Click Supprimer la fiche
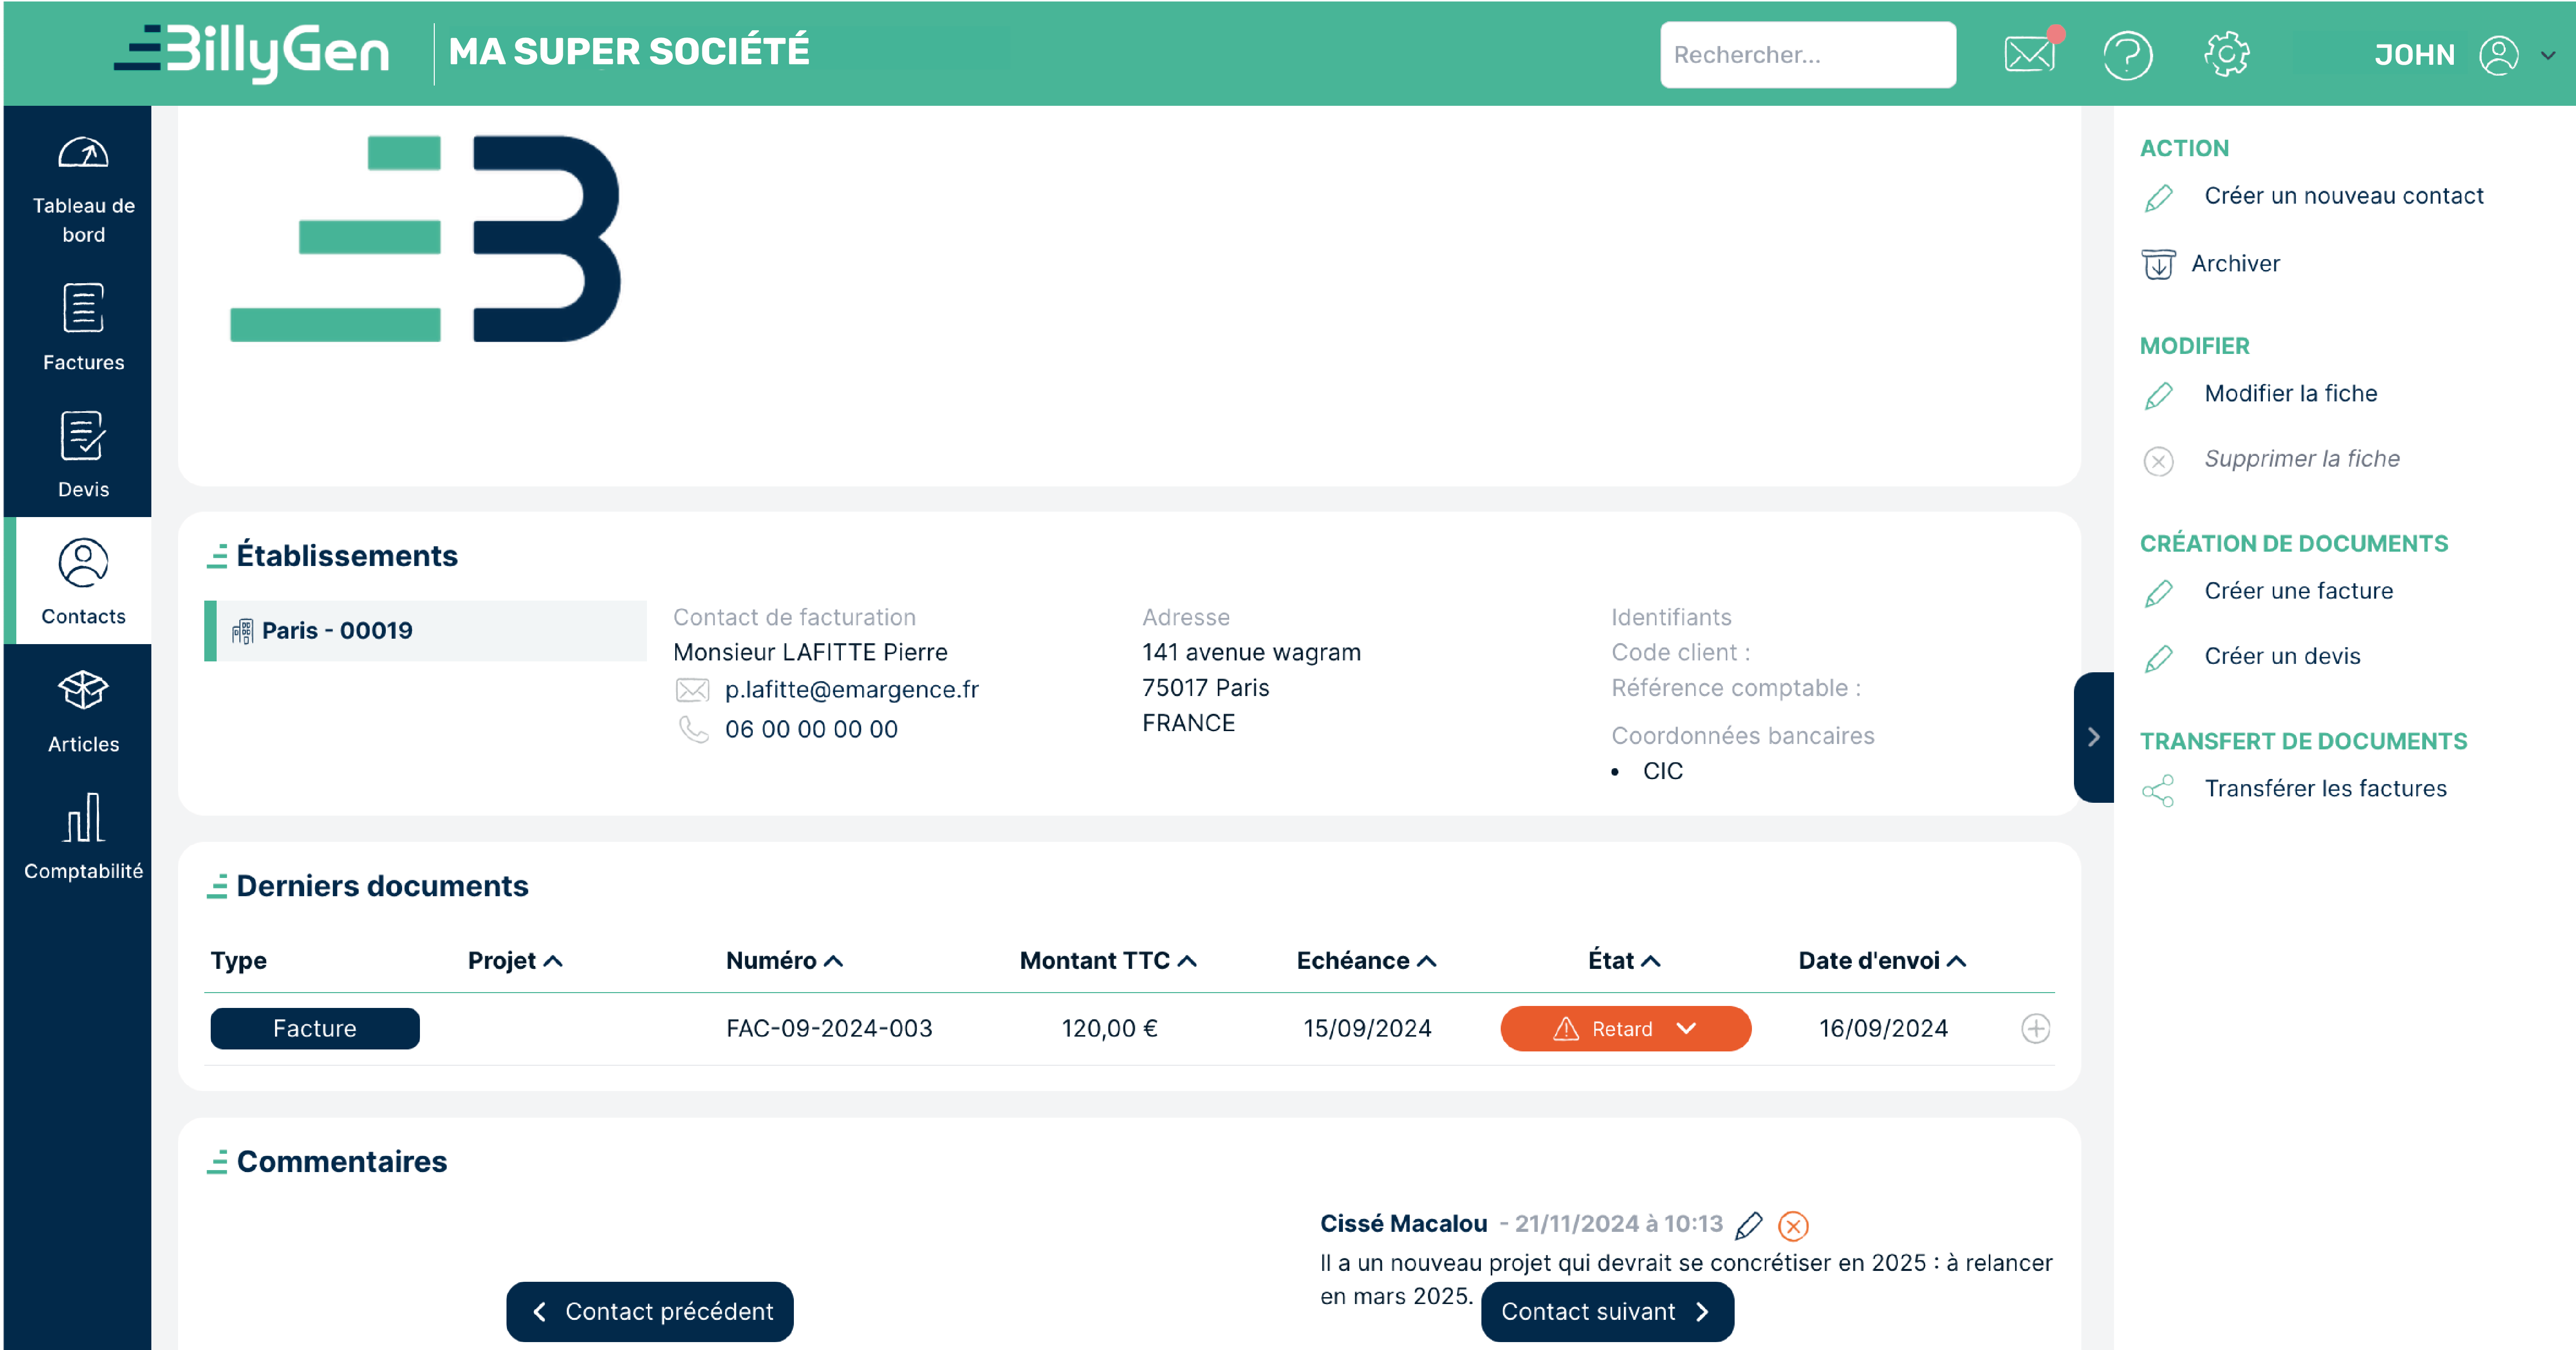 point(2301,459)
